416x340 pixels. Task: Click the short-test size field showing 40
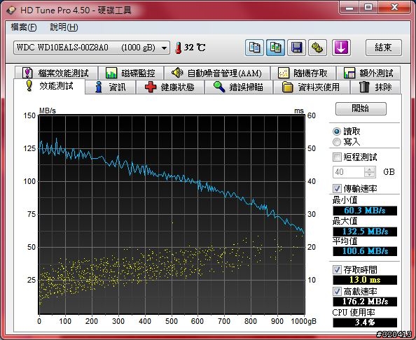coord(348,172)
